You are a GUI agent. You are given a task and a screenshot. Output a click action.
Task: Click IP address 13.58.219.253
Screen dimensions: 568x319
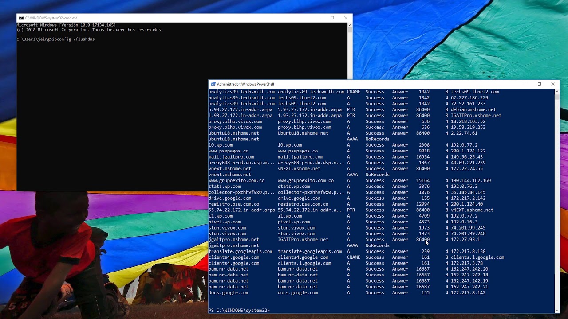click(x=468, y=127)
